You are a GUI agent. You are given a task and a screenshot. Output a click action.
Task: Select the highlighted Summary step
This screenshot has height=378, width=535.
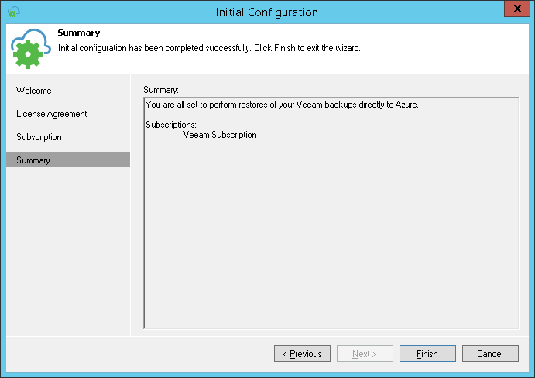pos(33,160)
